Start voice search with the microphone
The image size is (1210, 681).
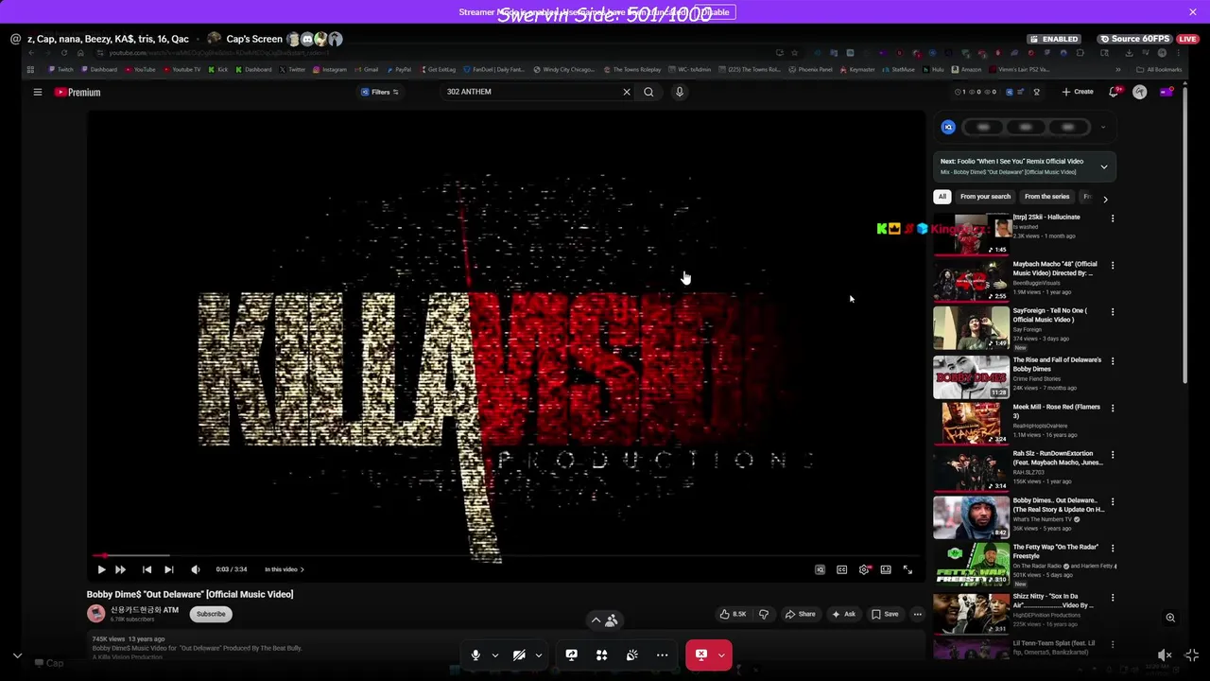click(x=679, y=92)
